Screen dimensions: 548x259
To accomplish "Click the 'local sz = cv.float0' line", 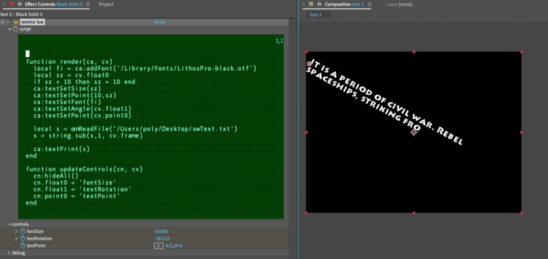I will (71, 75).
